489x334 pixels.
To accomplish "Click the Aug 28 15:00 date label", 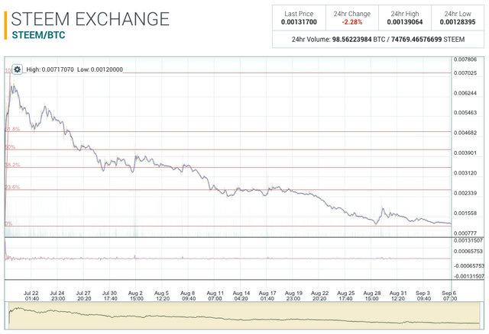I will (x=372, y=296).
